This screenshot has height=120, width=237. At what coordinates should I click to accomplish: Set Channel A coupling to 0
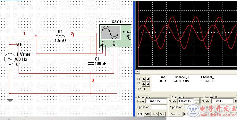[179, 114]
